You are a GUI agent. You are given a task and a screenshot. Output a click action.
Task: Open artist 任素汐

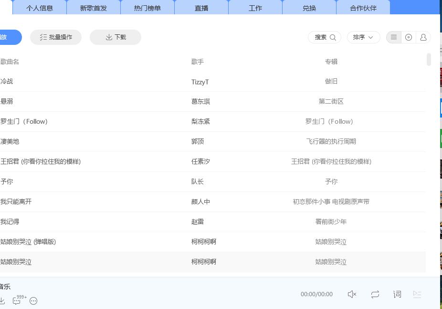pos(200,161)
